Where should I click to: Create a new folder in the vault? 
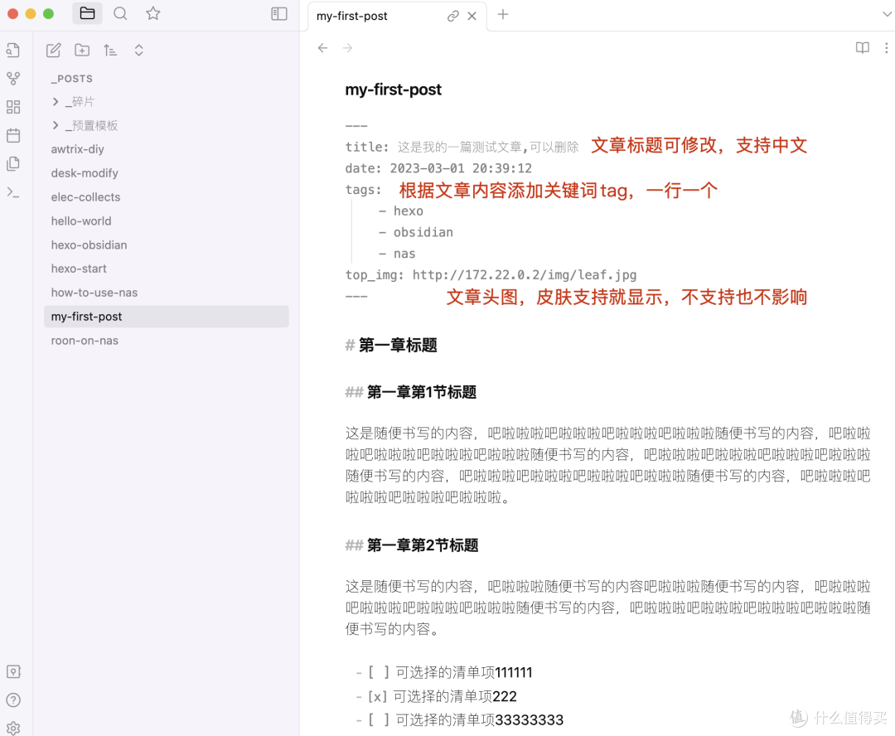tap(81, 50)
